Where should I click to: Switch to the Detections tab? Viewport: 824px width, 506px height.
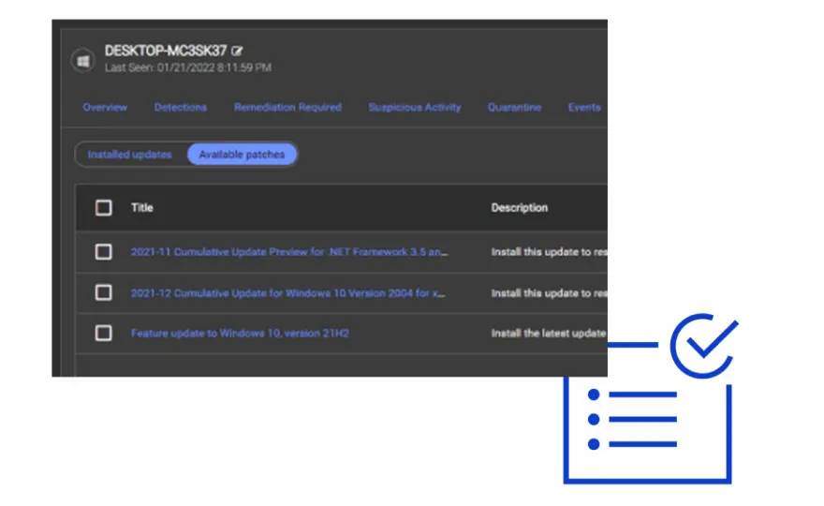(181, 108)
